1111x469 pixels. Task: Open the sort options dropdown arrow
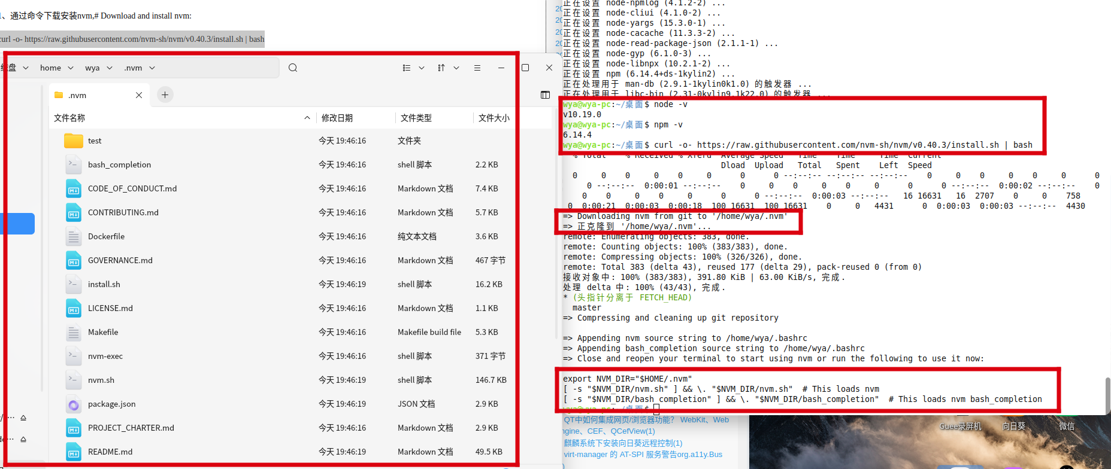click(456, 68)
